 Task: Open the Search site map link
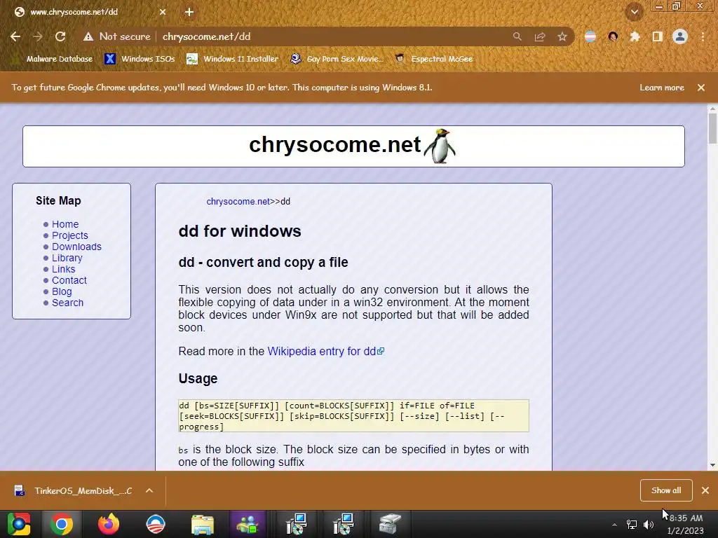[67, 303]
